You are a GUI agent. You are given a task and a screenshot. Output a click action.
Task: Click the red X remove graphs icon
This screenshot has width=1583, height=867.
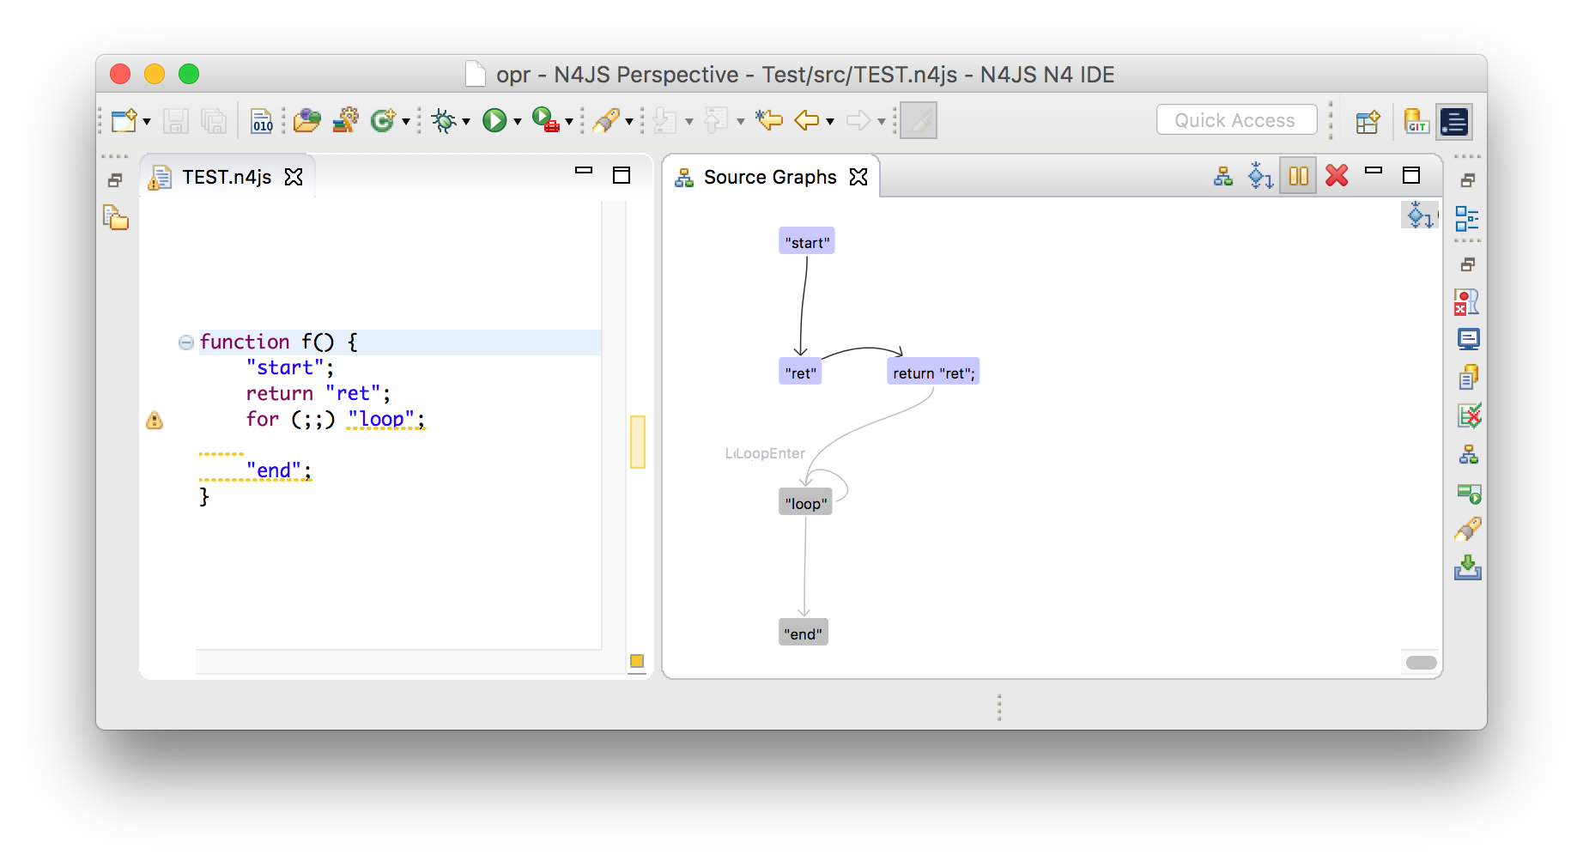point(1337,176)
